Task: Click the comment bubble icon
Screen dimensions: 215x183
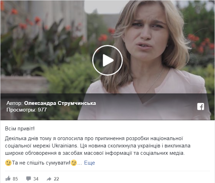Action: 28,178
